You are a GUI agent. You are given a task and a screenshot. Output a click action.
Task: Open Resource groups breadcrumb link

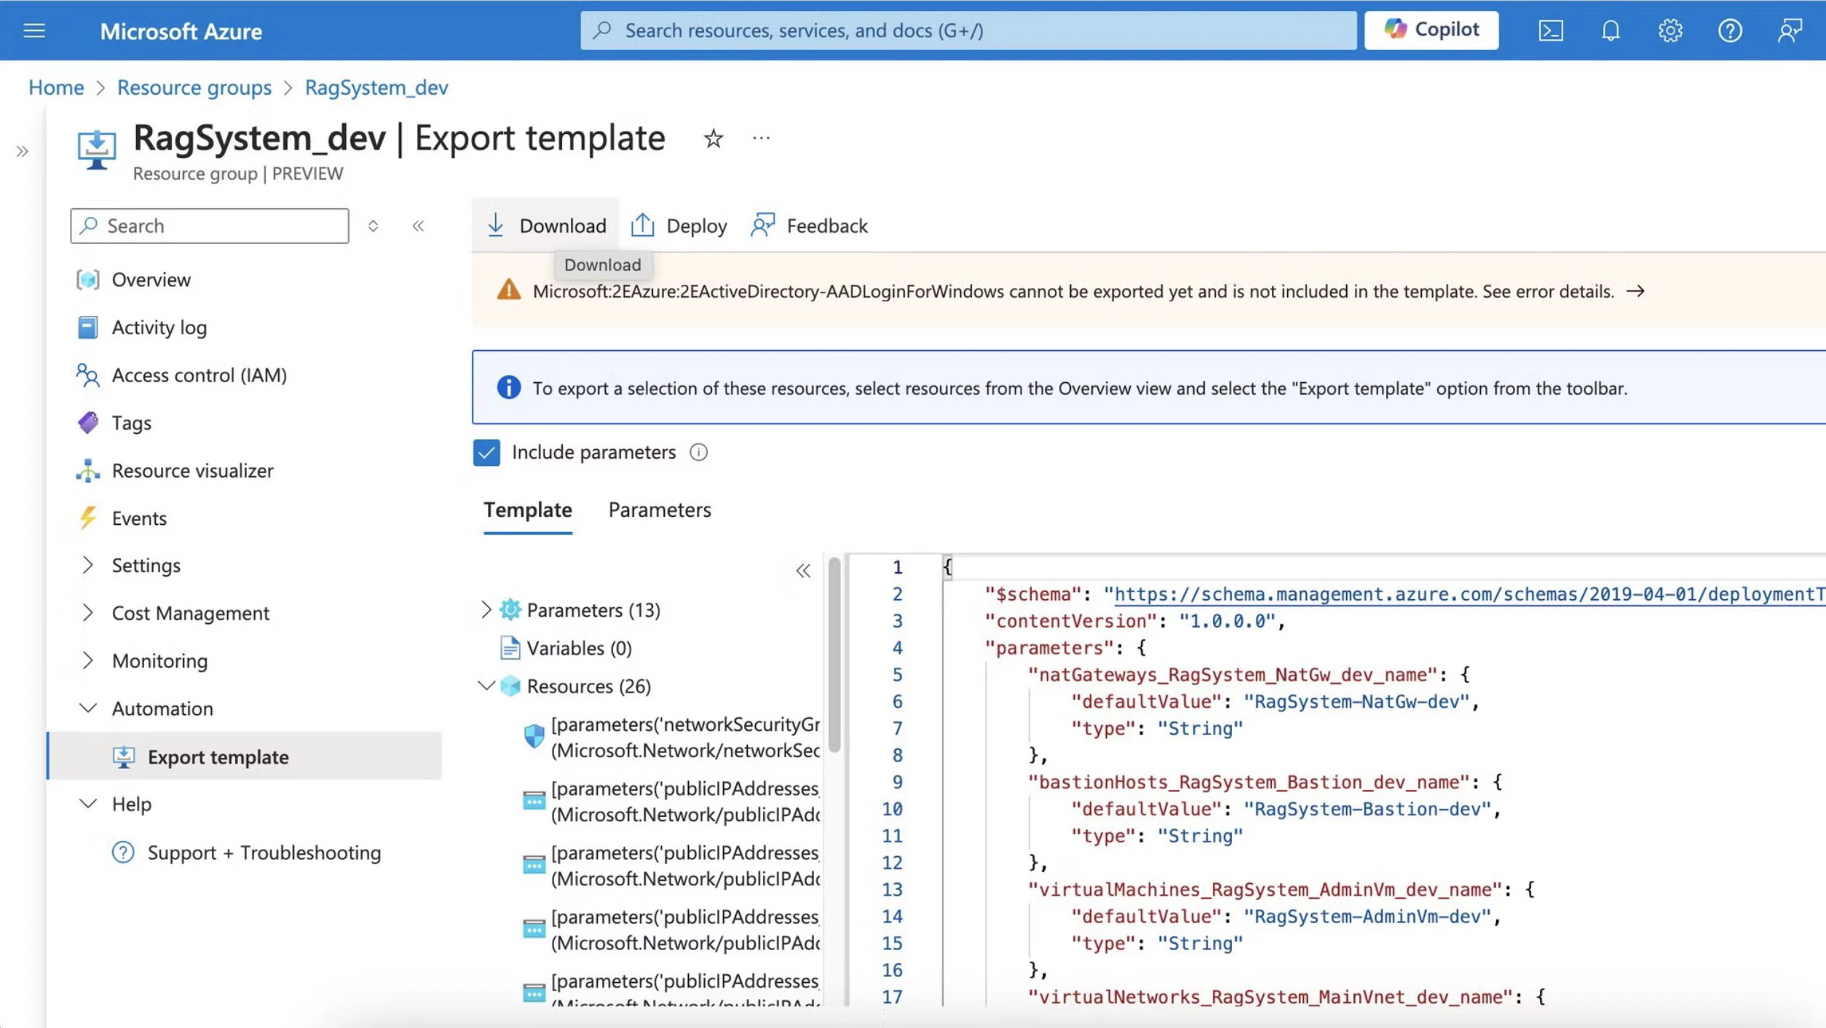[x=194, y=87]
